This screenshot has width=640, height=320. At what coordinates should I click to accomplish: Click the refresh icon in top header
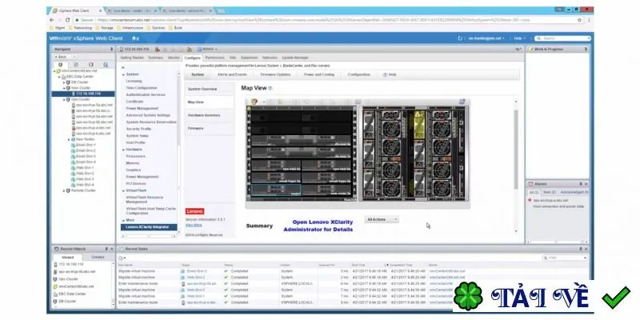pyautogui.click(x=460, y=38)
